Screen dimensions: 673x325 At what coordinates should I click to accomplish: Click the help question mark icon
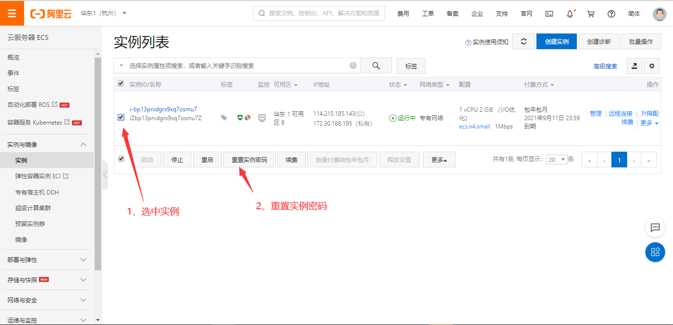tap(611, 13)
